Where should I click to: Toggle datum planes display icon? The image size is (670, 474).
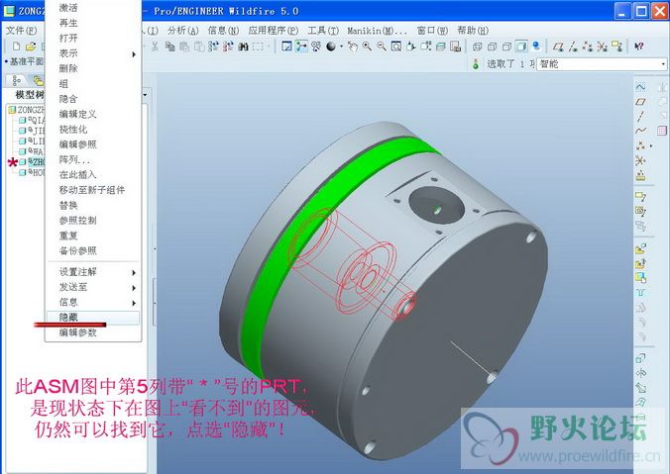[558, 47]
